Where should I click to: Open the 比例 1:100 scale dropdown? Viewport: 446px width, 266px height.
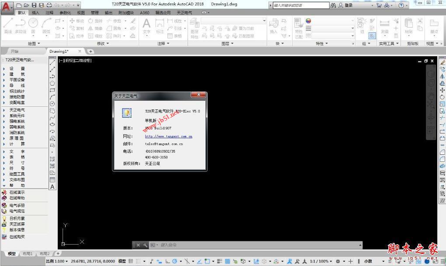pyautogui.click(x=57, y=261)
